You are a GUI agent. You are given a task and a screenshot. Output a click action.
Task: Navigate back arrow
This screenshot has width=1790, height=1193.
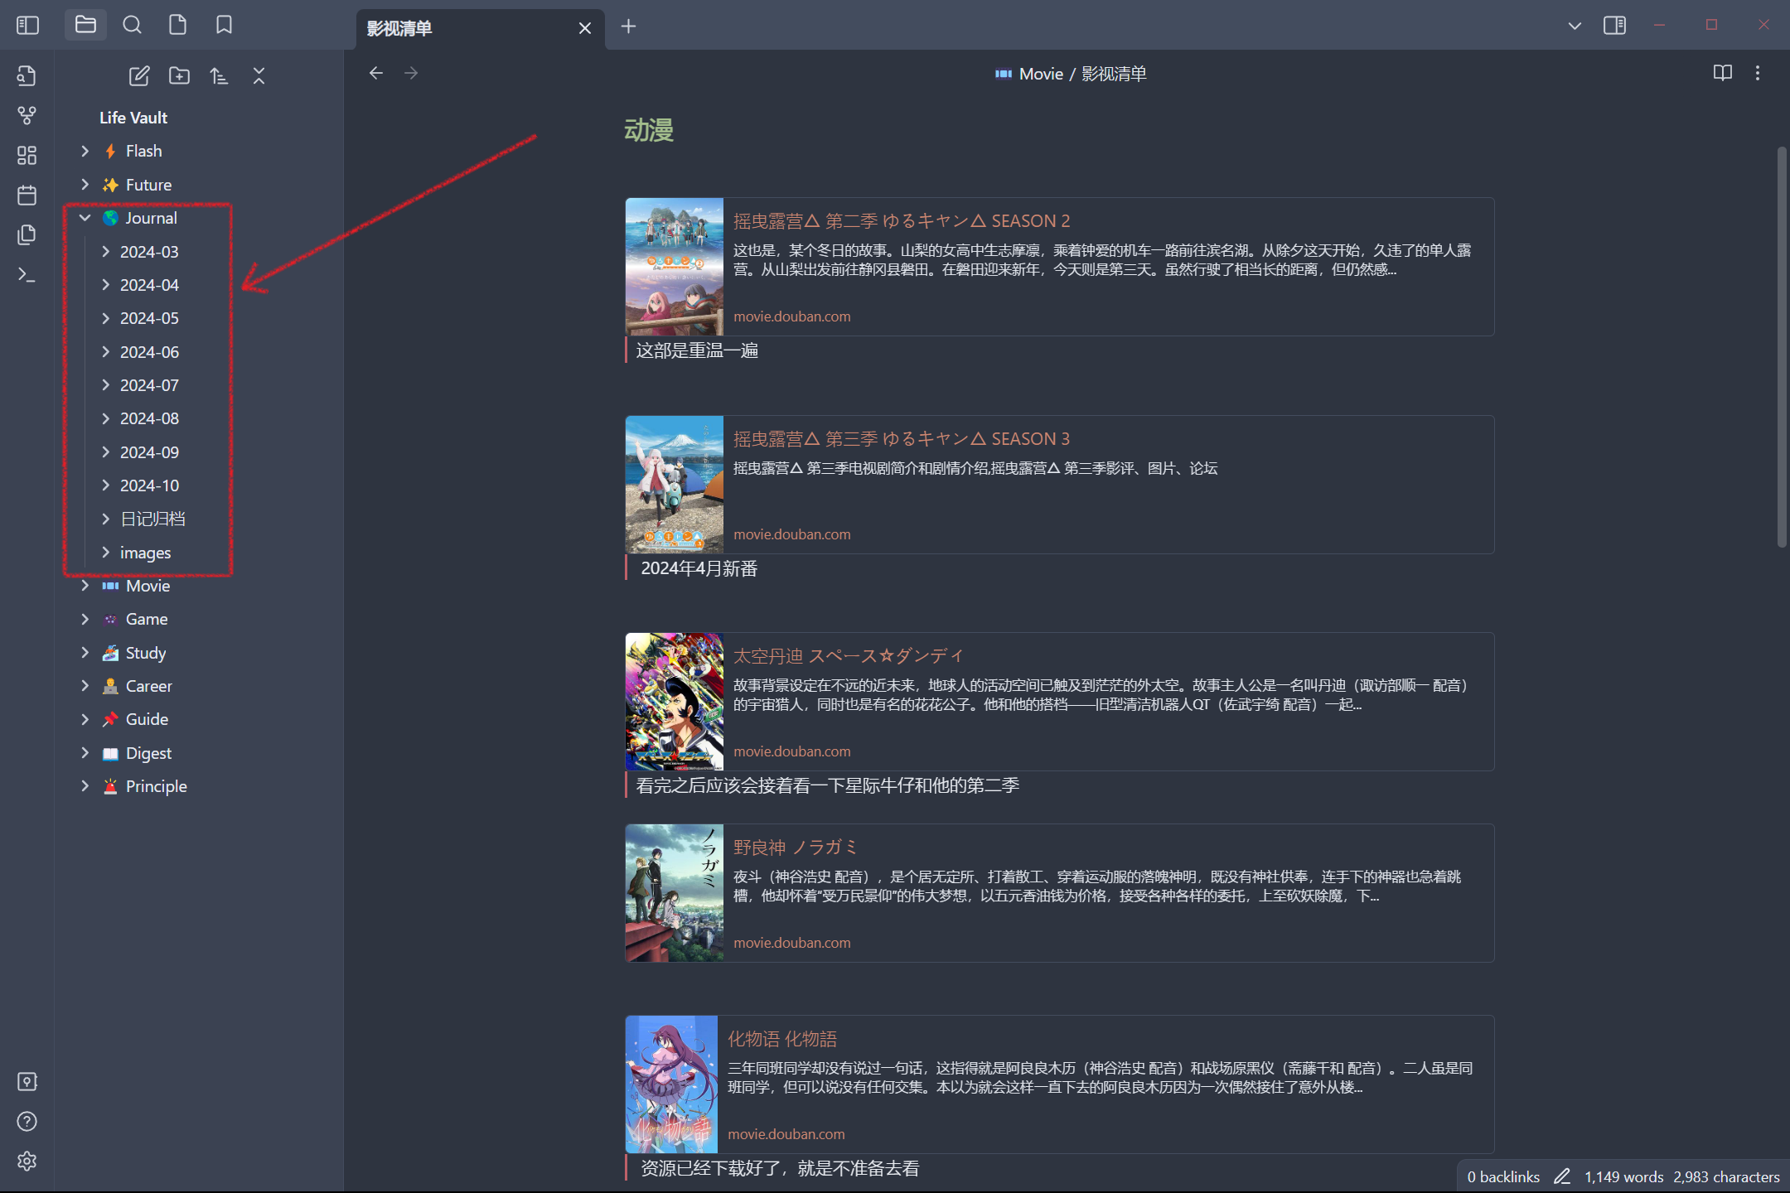376,73
